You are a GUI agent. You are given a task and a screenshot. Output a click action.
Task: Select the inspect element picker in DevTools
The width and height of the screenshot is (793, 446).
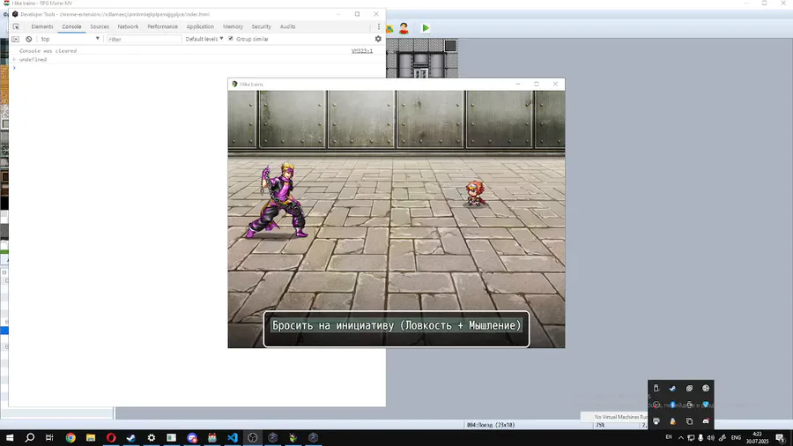coord(16,26)
